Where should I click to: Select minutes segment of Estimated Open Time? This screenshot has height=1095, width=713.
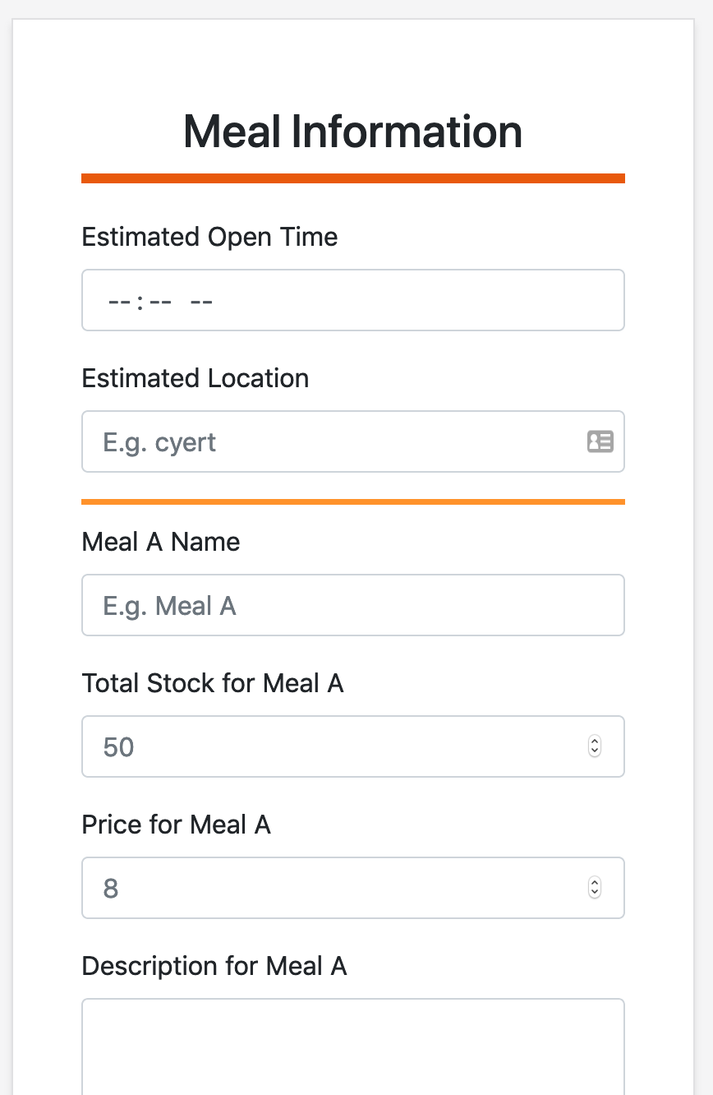160,302
